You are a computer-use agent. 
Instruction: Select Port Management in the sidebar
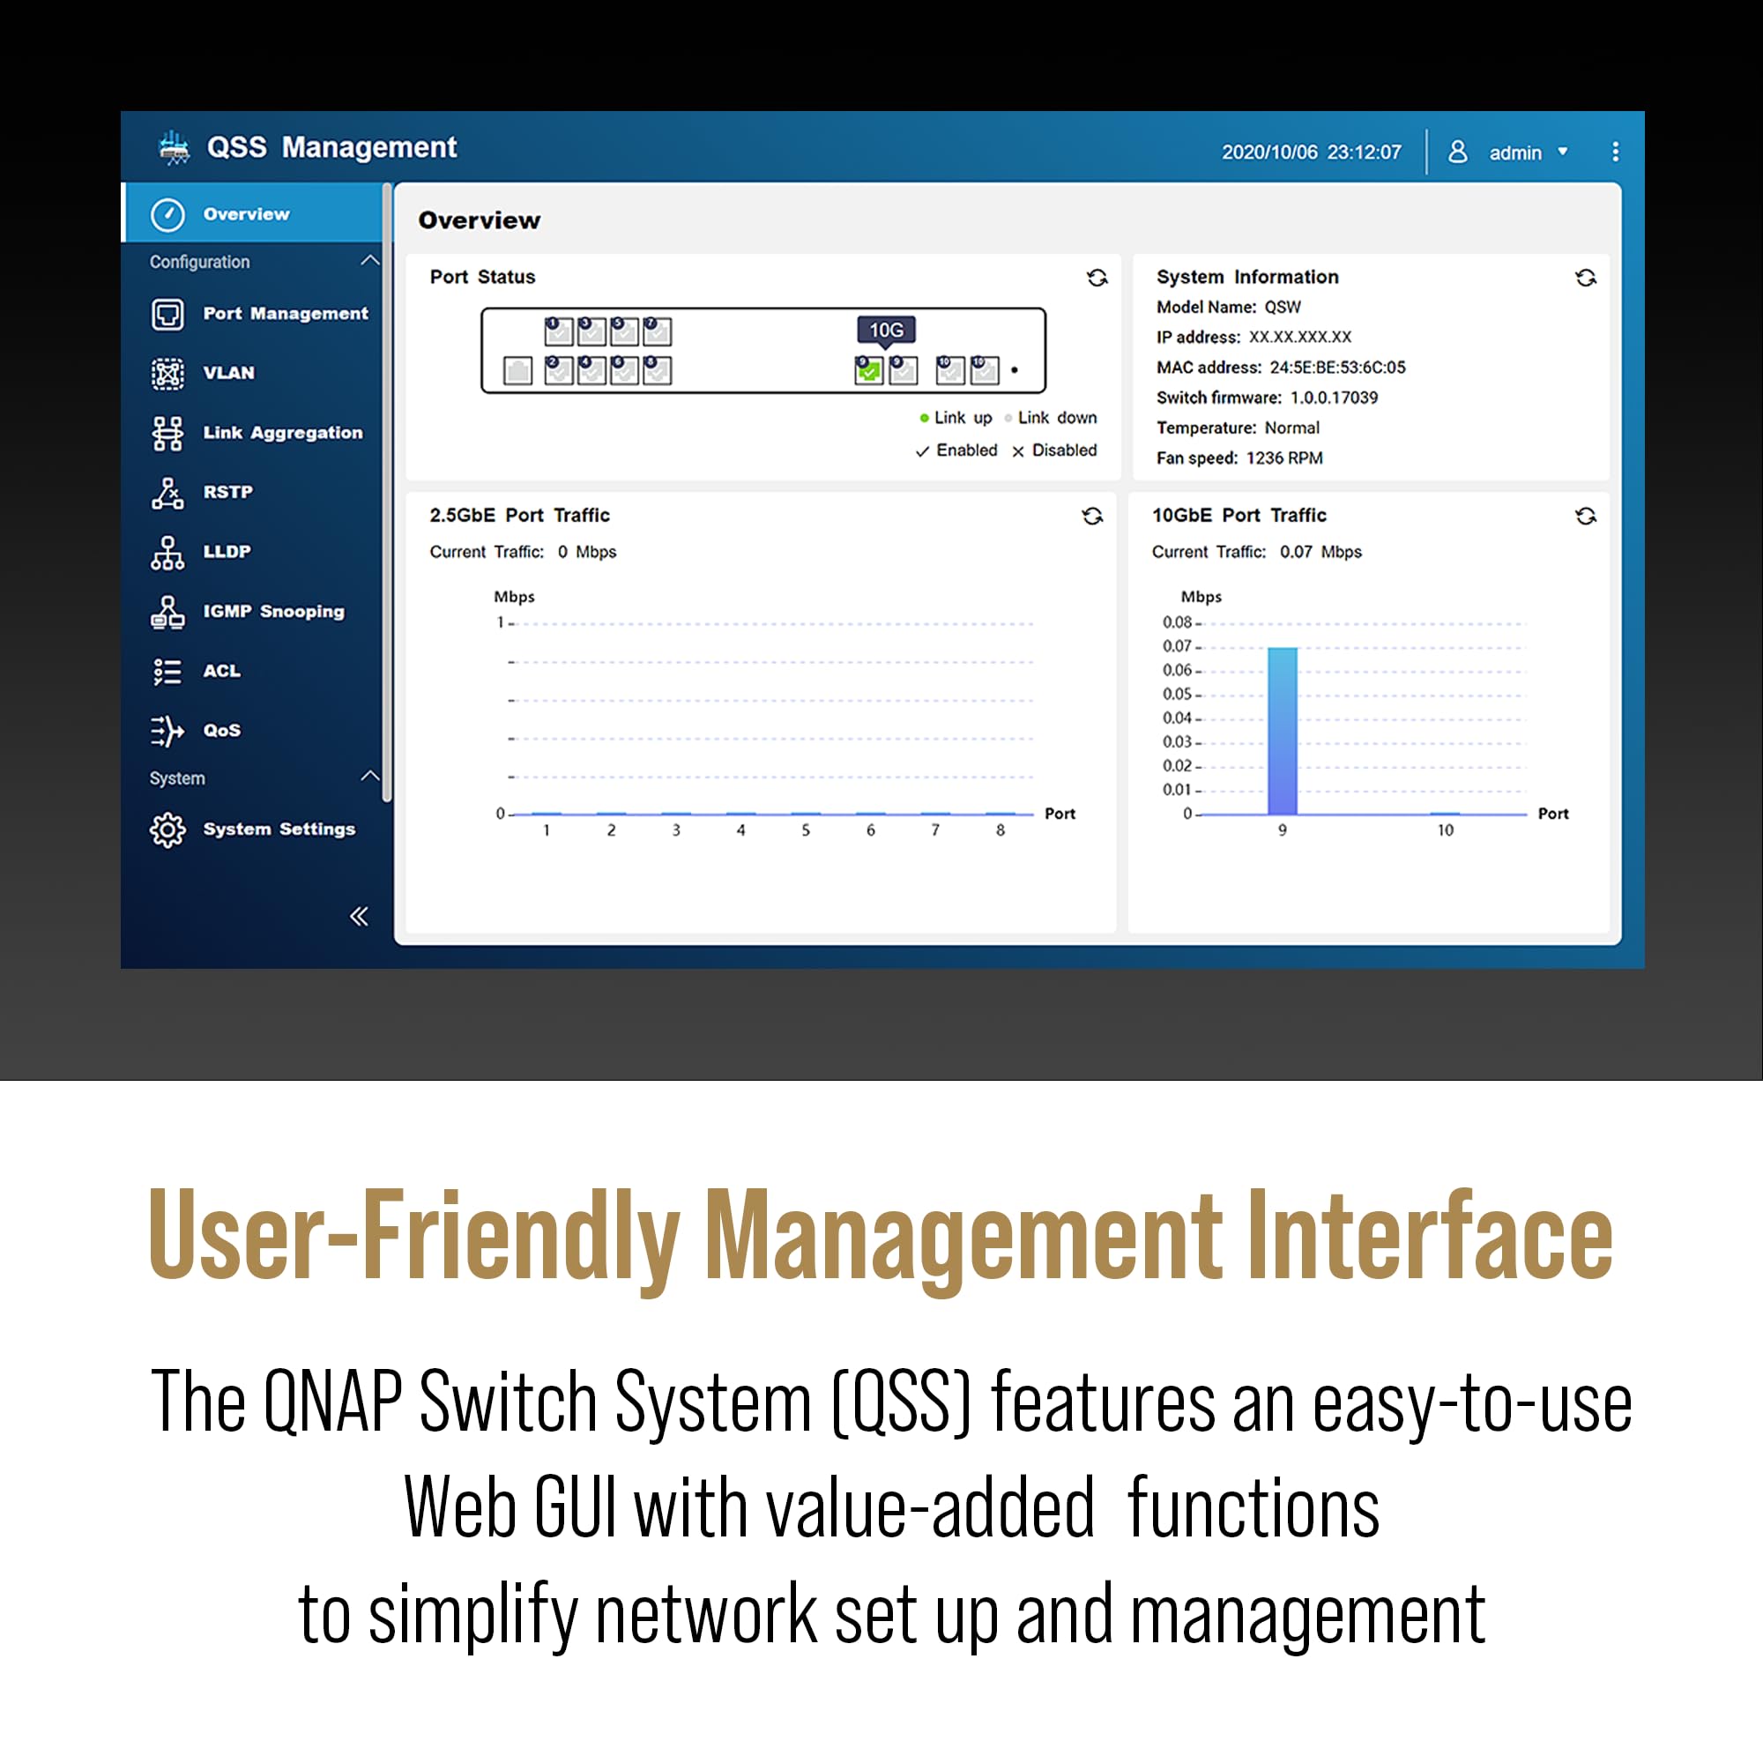pyautogui.click(x=285, y=313)
